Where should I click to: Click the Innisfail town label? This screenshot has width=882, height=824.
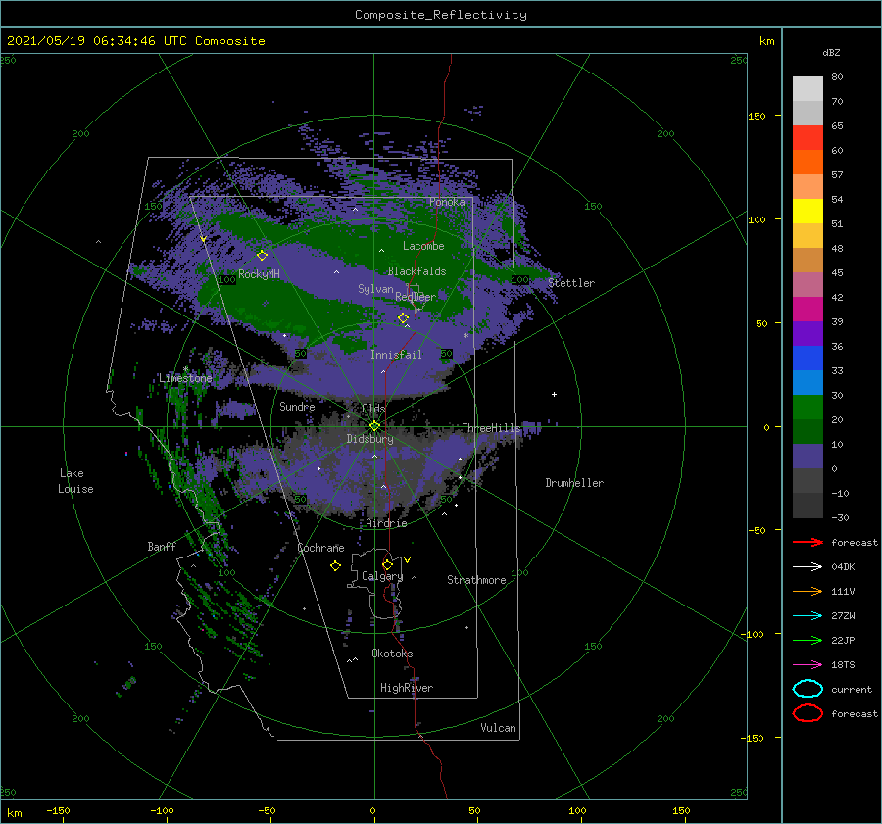396,355
